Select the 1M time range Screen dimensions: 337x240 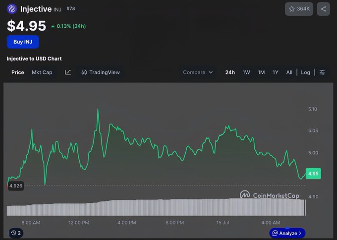pyautogui.click(x=261, y=72)
